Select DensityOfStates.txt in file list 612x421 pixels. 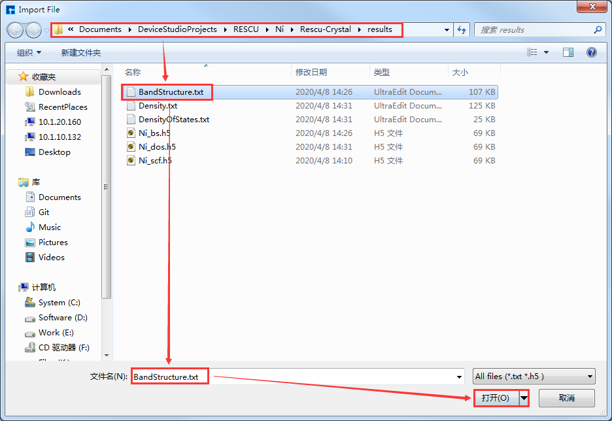(x=173, y=120)
